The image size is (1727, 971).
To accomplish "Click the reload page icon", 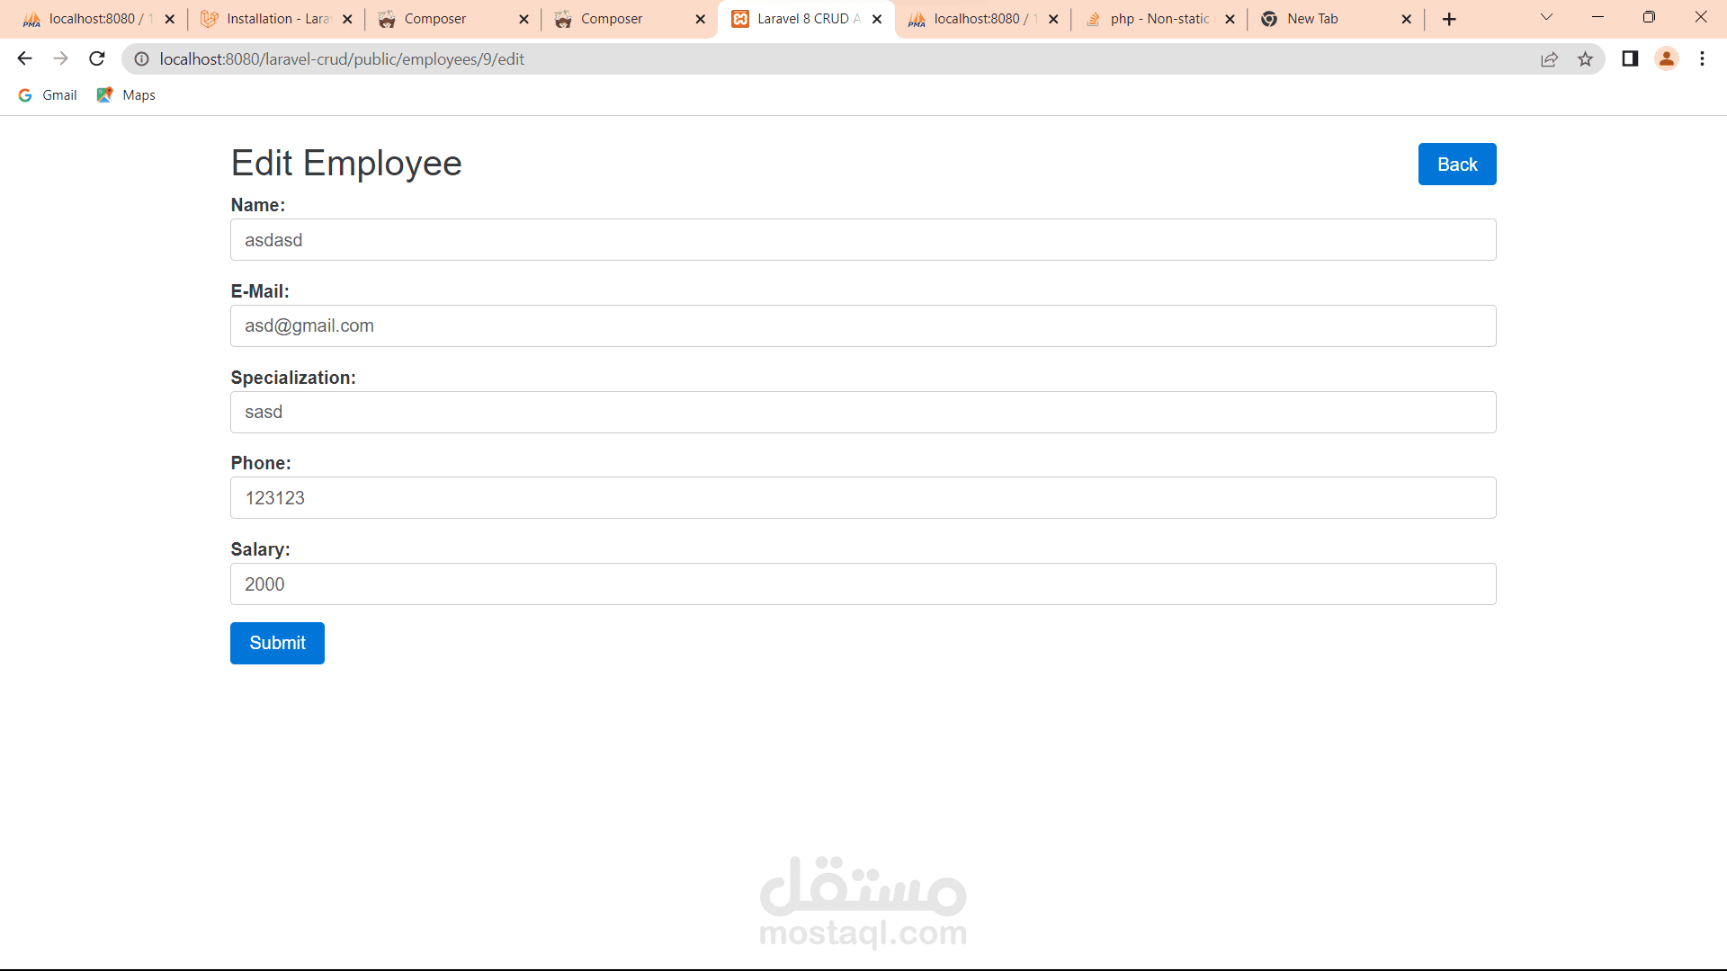I will 97,59.
